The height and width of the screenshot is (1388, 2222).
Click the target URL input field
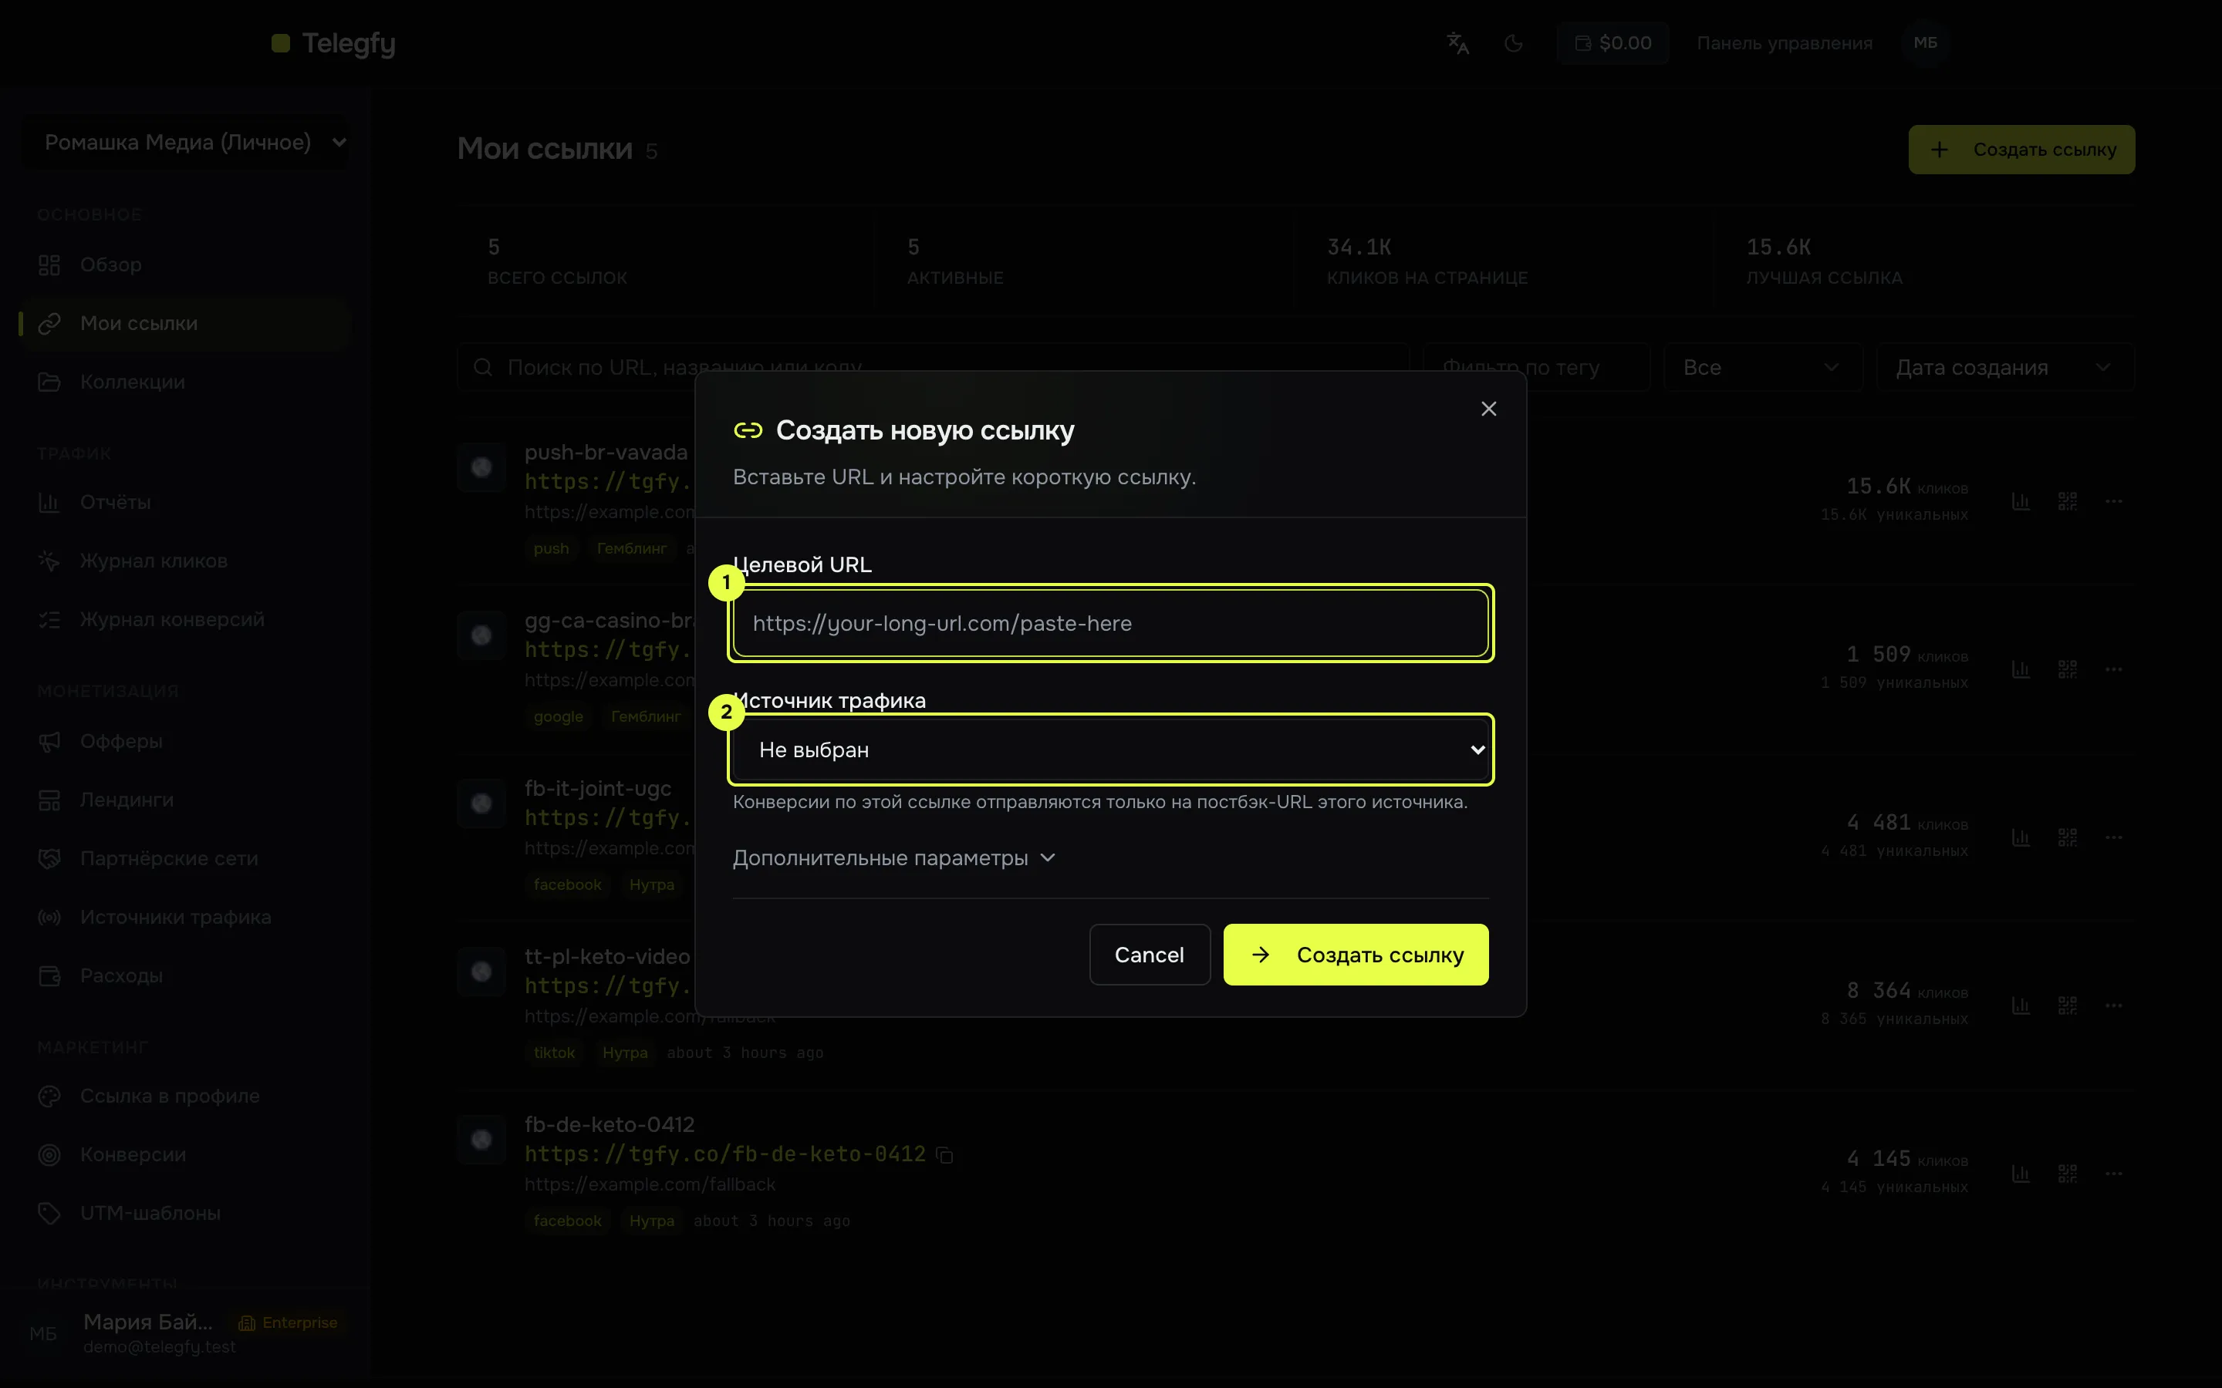[1110, 623]
